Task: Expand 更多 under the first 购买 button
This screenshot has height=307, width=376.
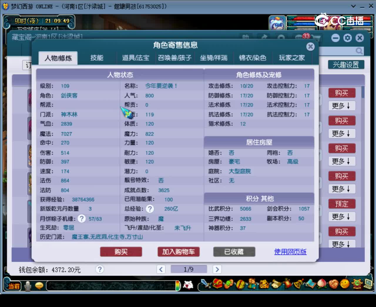Action: pyautogui.click(x=342, y=106)
